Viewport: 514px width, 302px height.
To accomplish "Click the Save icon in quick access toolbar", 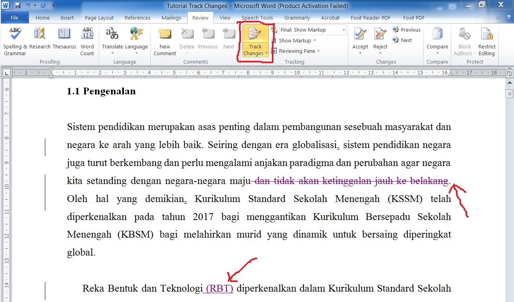I will pyautogui.click(x=18, y=6).
